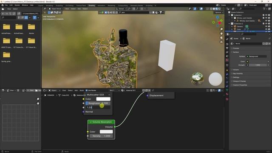This screenshot has width=272, height=153.
Task: Collapse the Volume Absorption node chevron
Action: pyautogui.click(x=91, y=122)
